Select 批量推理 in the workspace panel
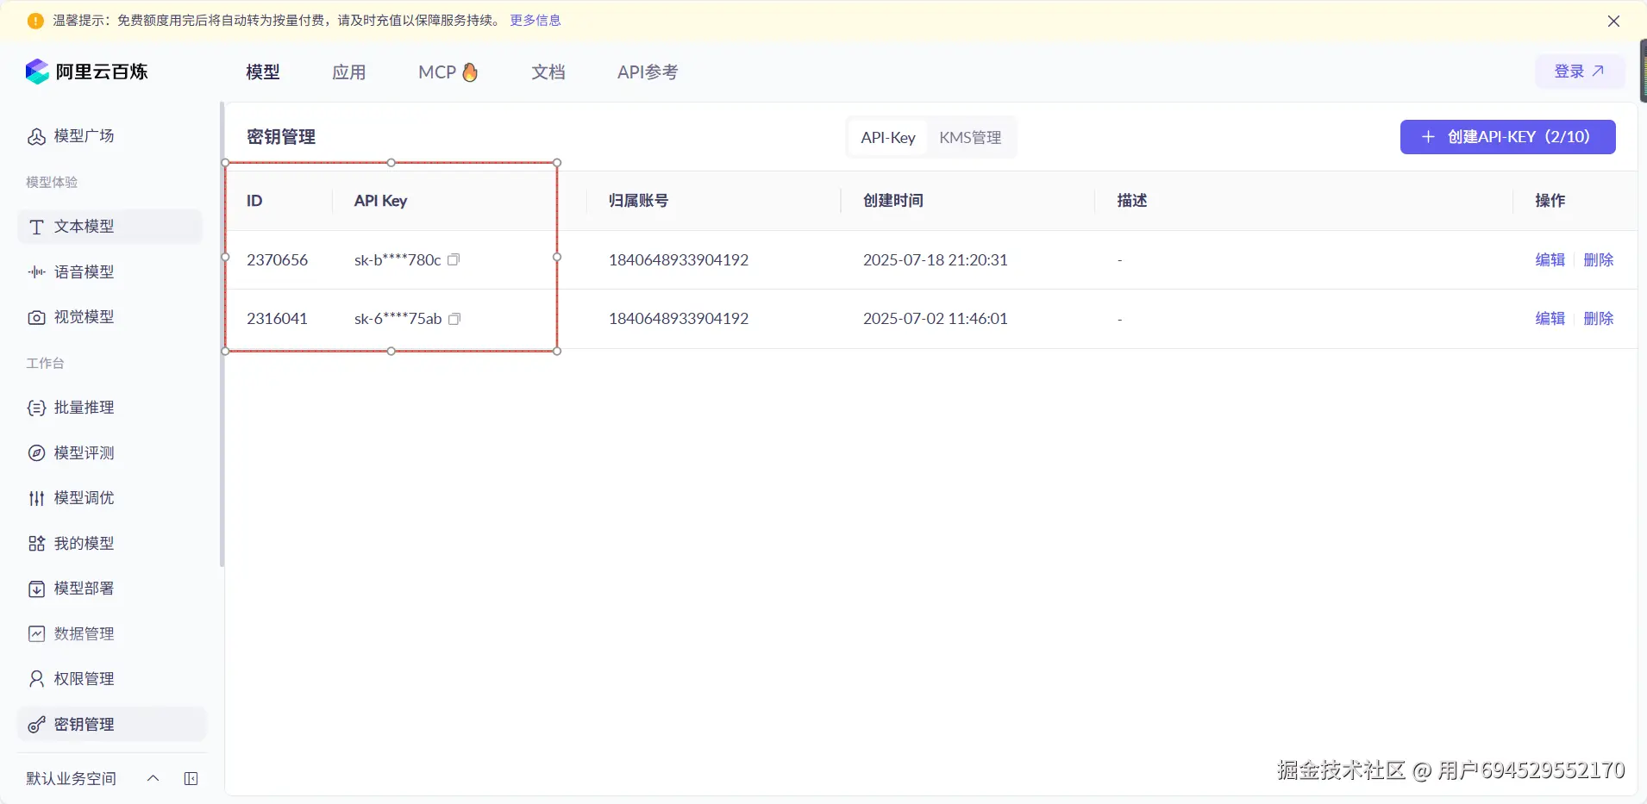The height and width of the screenshot is (804, 1647). point(84,408)
